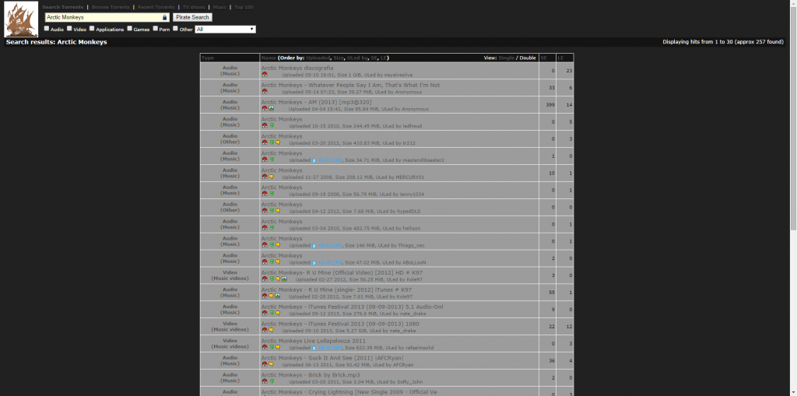Focus the Arctic Monkeys search field

point(107,17)
